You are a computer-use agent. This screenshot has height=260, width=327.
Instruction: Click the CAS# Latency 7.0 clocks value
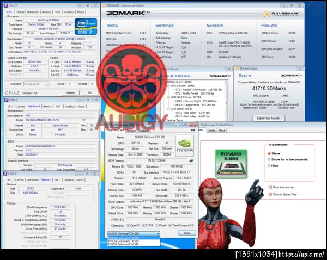(60, 215)
